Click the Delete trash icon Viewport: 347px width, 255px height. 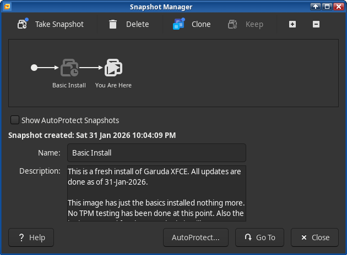[113, 24]
